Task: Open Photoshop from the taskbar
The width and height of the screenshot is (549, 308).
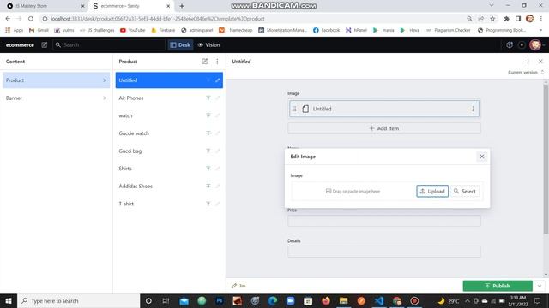Action: click(220, 300)
